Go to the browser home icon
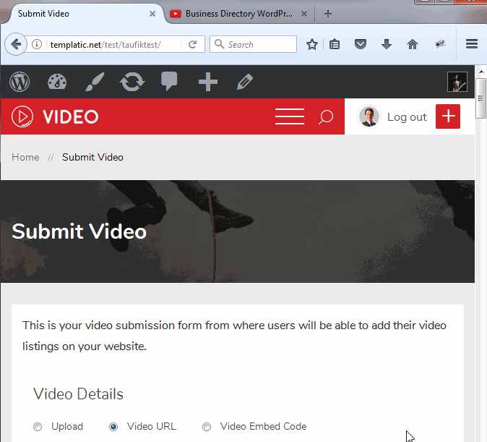Viewport: 487px width, 442px height. click(x=413, y=44)
